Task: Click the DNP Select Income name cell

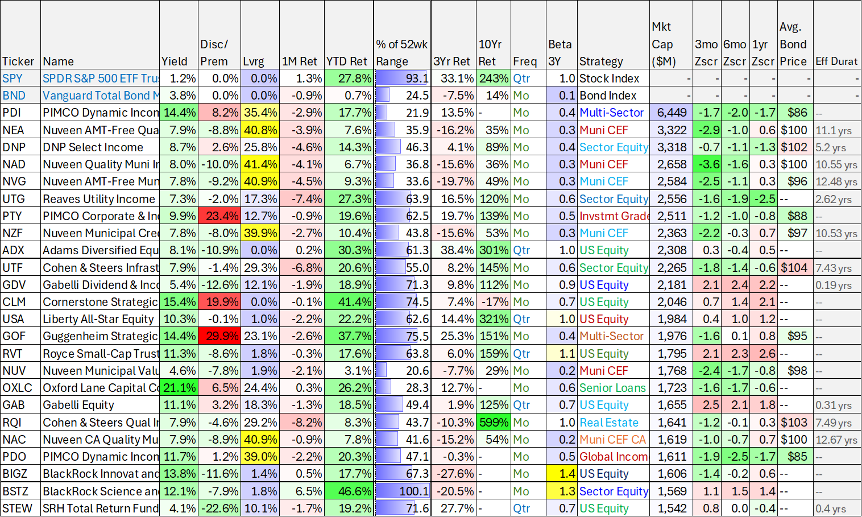Action: tap(100, 147)
